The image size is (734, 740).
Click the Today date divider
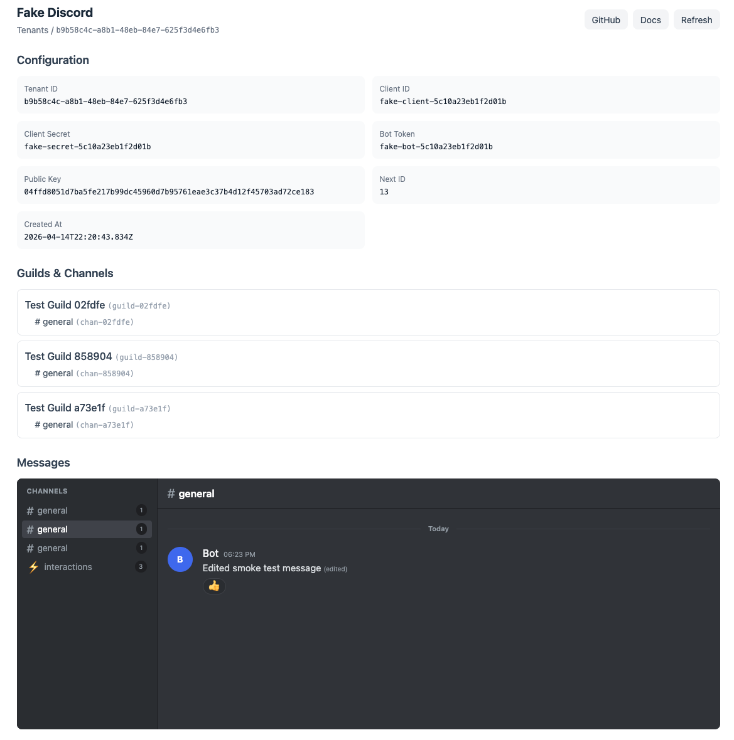point(438,529)
